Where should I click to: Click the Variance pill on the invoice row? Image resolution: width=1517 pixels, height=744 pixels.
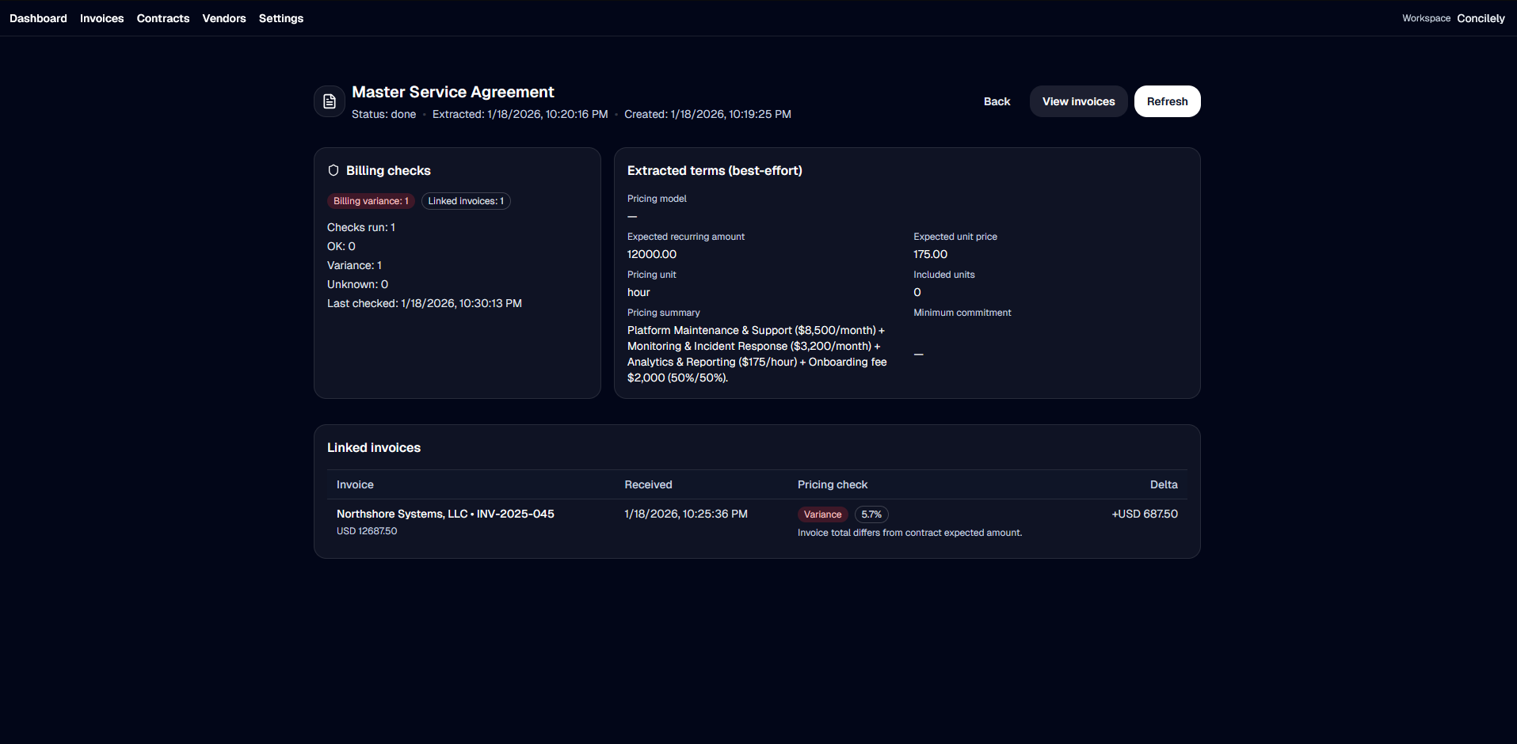tap(822, 514)
